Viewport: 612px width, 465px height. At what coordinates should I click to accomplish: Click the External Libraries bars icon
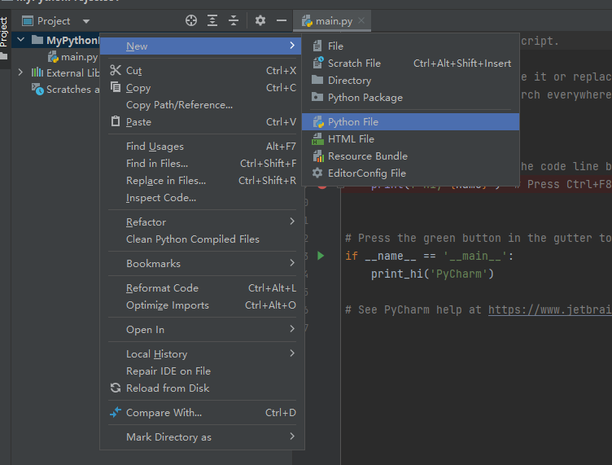pyautogui.click(x=37, y=72)
